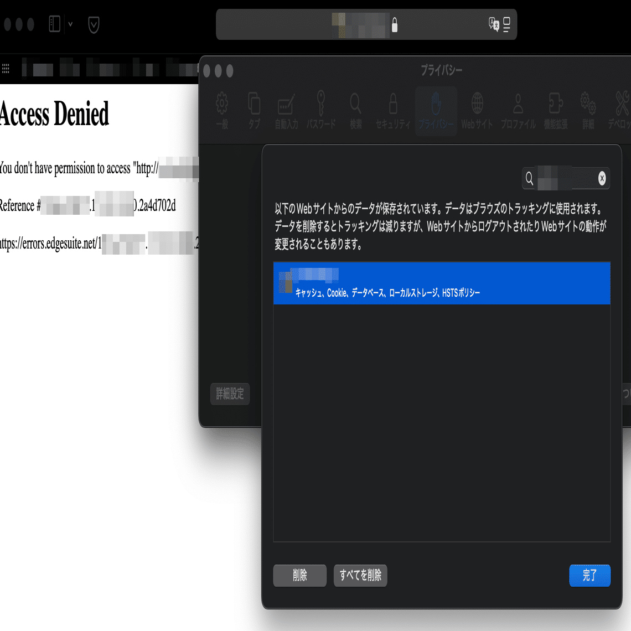631x631 pixels.
Task: Toggle the Safari sidebar button
Action: click(x=54, y=24)
